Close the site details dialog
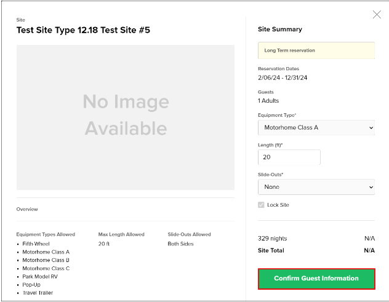This screenshot has width=389, height=302. pyautogui.click(x=377, y=15)
